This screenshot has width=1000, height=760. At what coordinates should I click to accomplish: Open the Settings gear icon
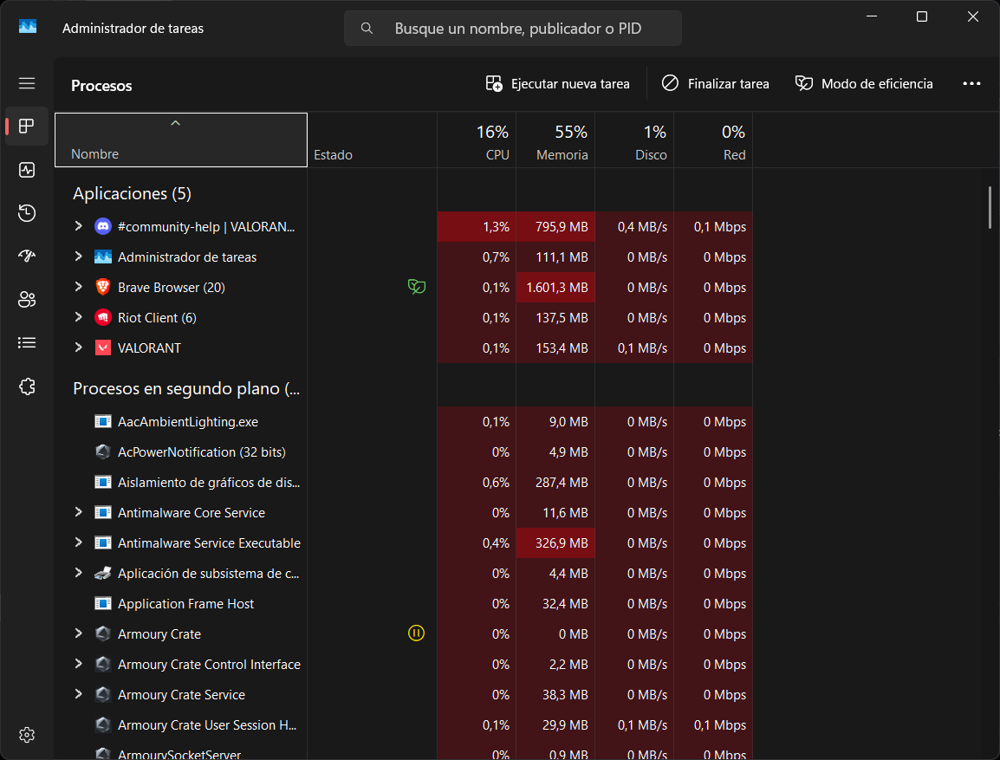(27, 735)
